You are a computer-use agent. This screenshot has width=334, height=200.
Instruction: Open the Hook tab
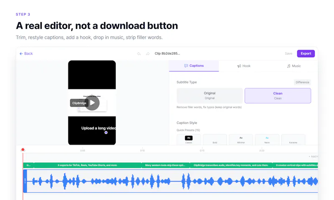(244, 66)
